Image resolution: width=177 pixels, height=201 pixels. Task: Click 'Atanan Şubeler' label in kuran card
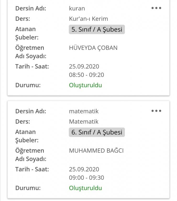point(27,33)
